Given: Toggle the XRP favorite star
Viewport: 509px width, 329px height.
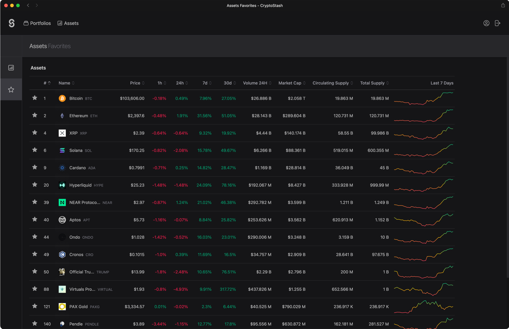Looking at the screenshot, I should 35,132.
